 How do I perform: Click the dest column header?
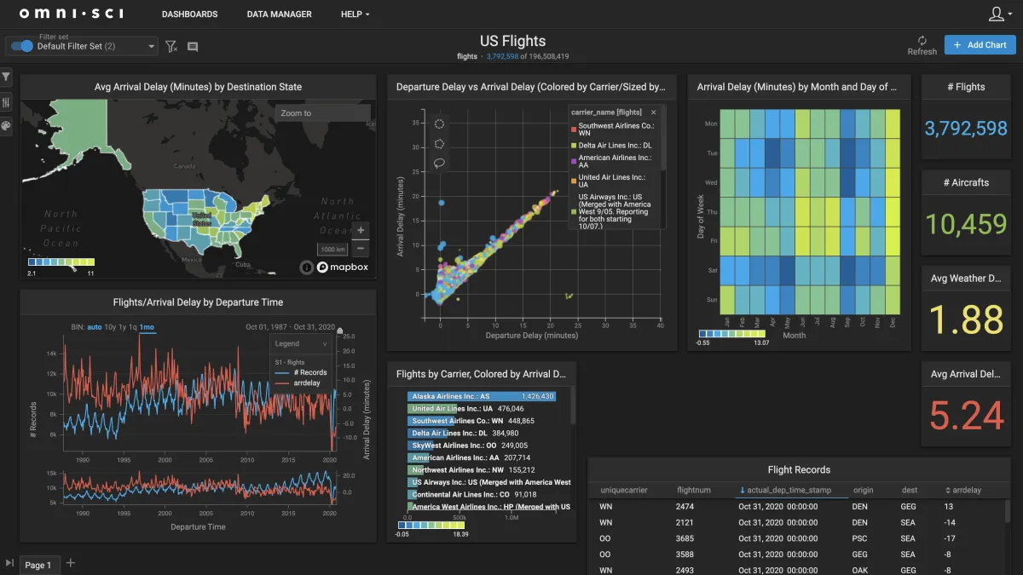(910, 491)
